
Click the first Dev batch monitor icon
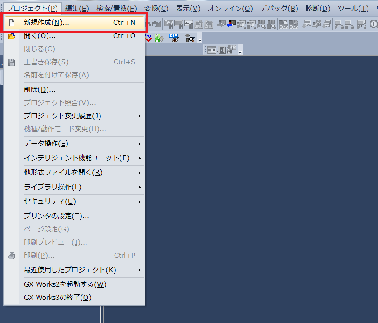point(284,24)
